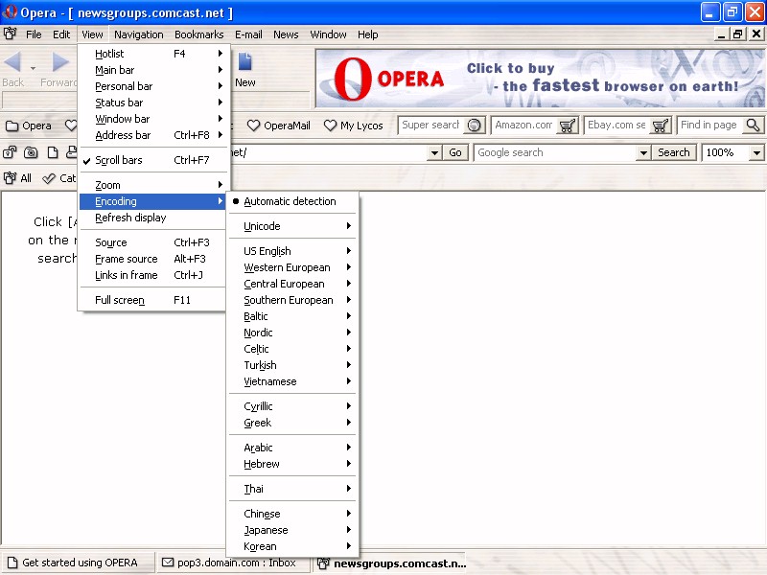Switch to the pop3.domain.com Inbox tab
Viewport: 767px width, 575px height.
[x=231, y=563]
